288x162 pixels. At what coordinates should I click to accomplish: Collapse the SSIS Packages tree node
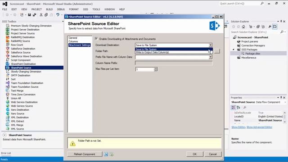234,49
